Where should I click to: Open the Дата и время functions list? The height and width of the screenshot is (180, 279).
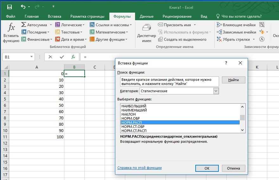click(71, 39)
